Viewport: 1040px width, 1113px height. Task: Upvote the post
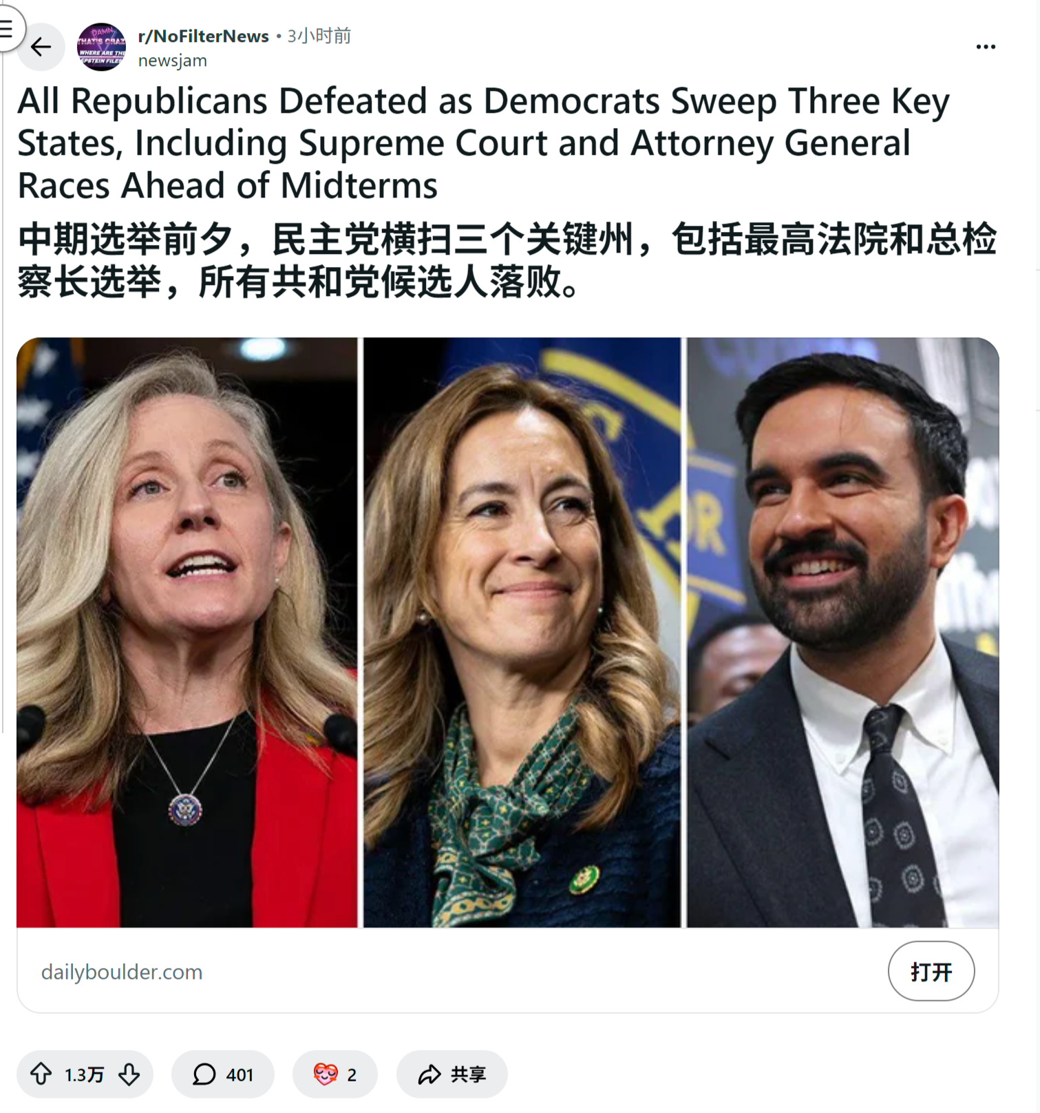(41, 1074)
